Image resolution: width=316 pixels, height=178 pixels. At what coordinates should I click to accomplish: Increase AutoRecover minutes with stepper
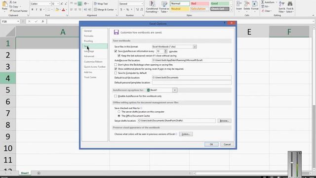165,50
